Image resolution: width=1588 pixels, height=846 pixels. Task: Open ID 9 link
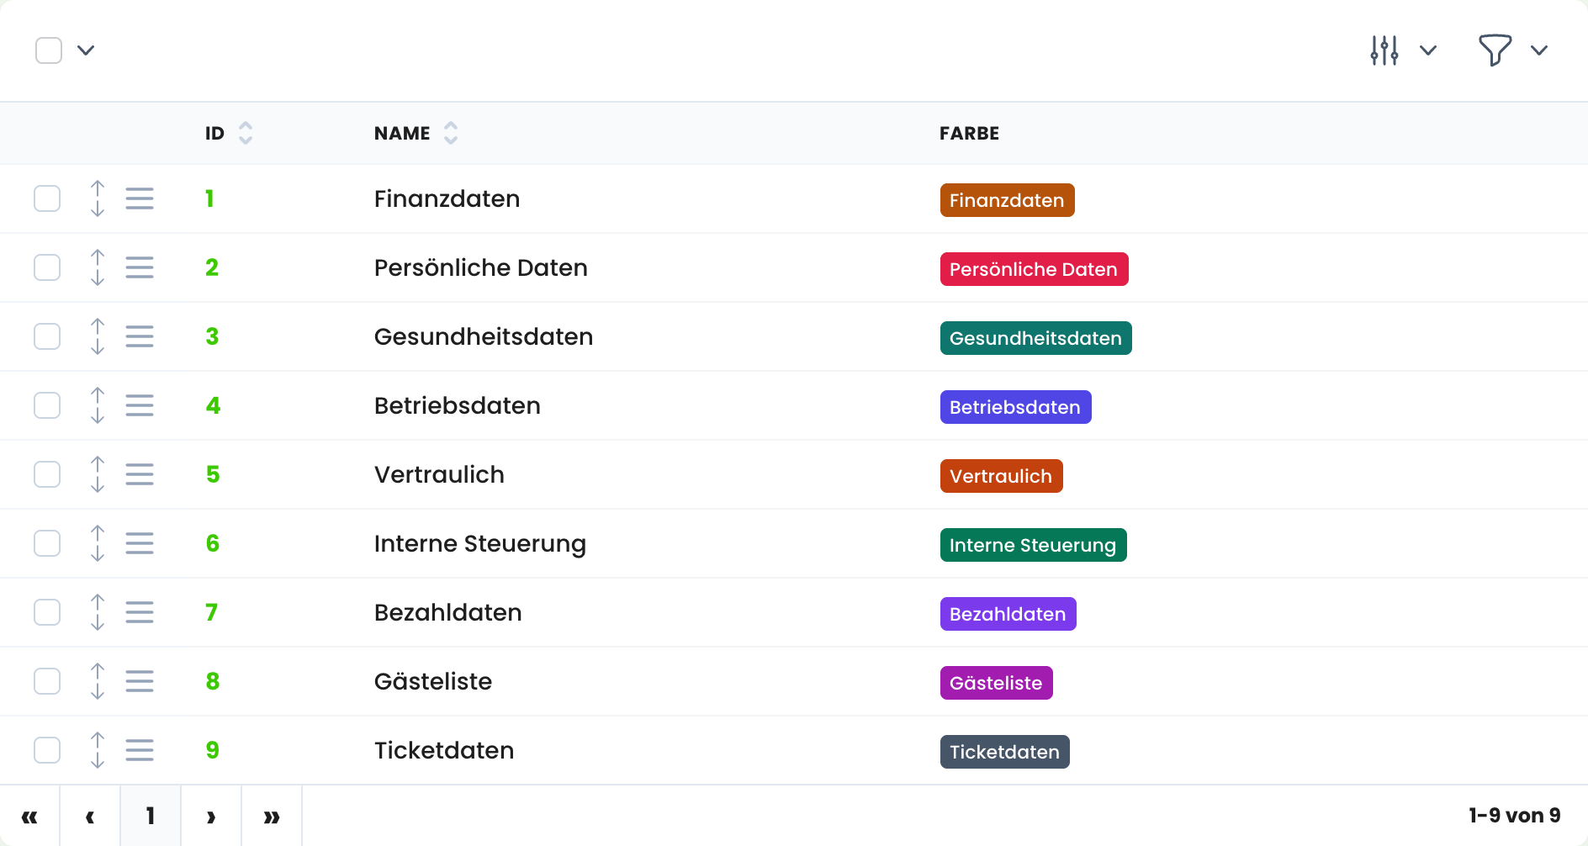[x=213, y=750]
